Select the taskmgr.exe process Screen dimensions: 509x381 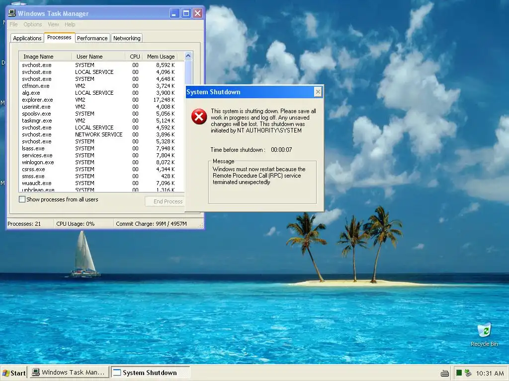pos(101,121)
